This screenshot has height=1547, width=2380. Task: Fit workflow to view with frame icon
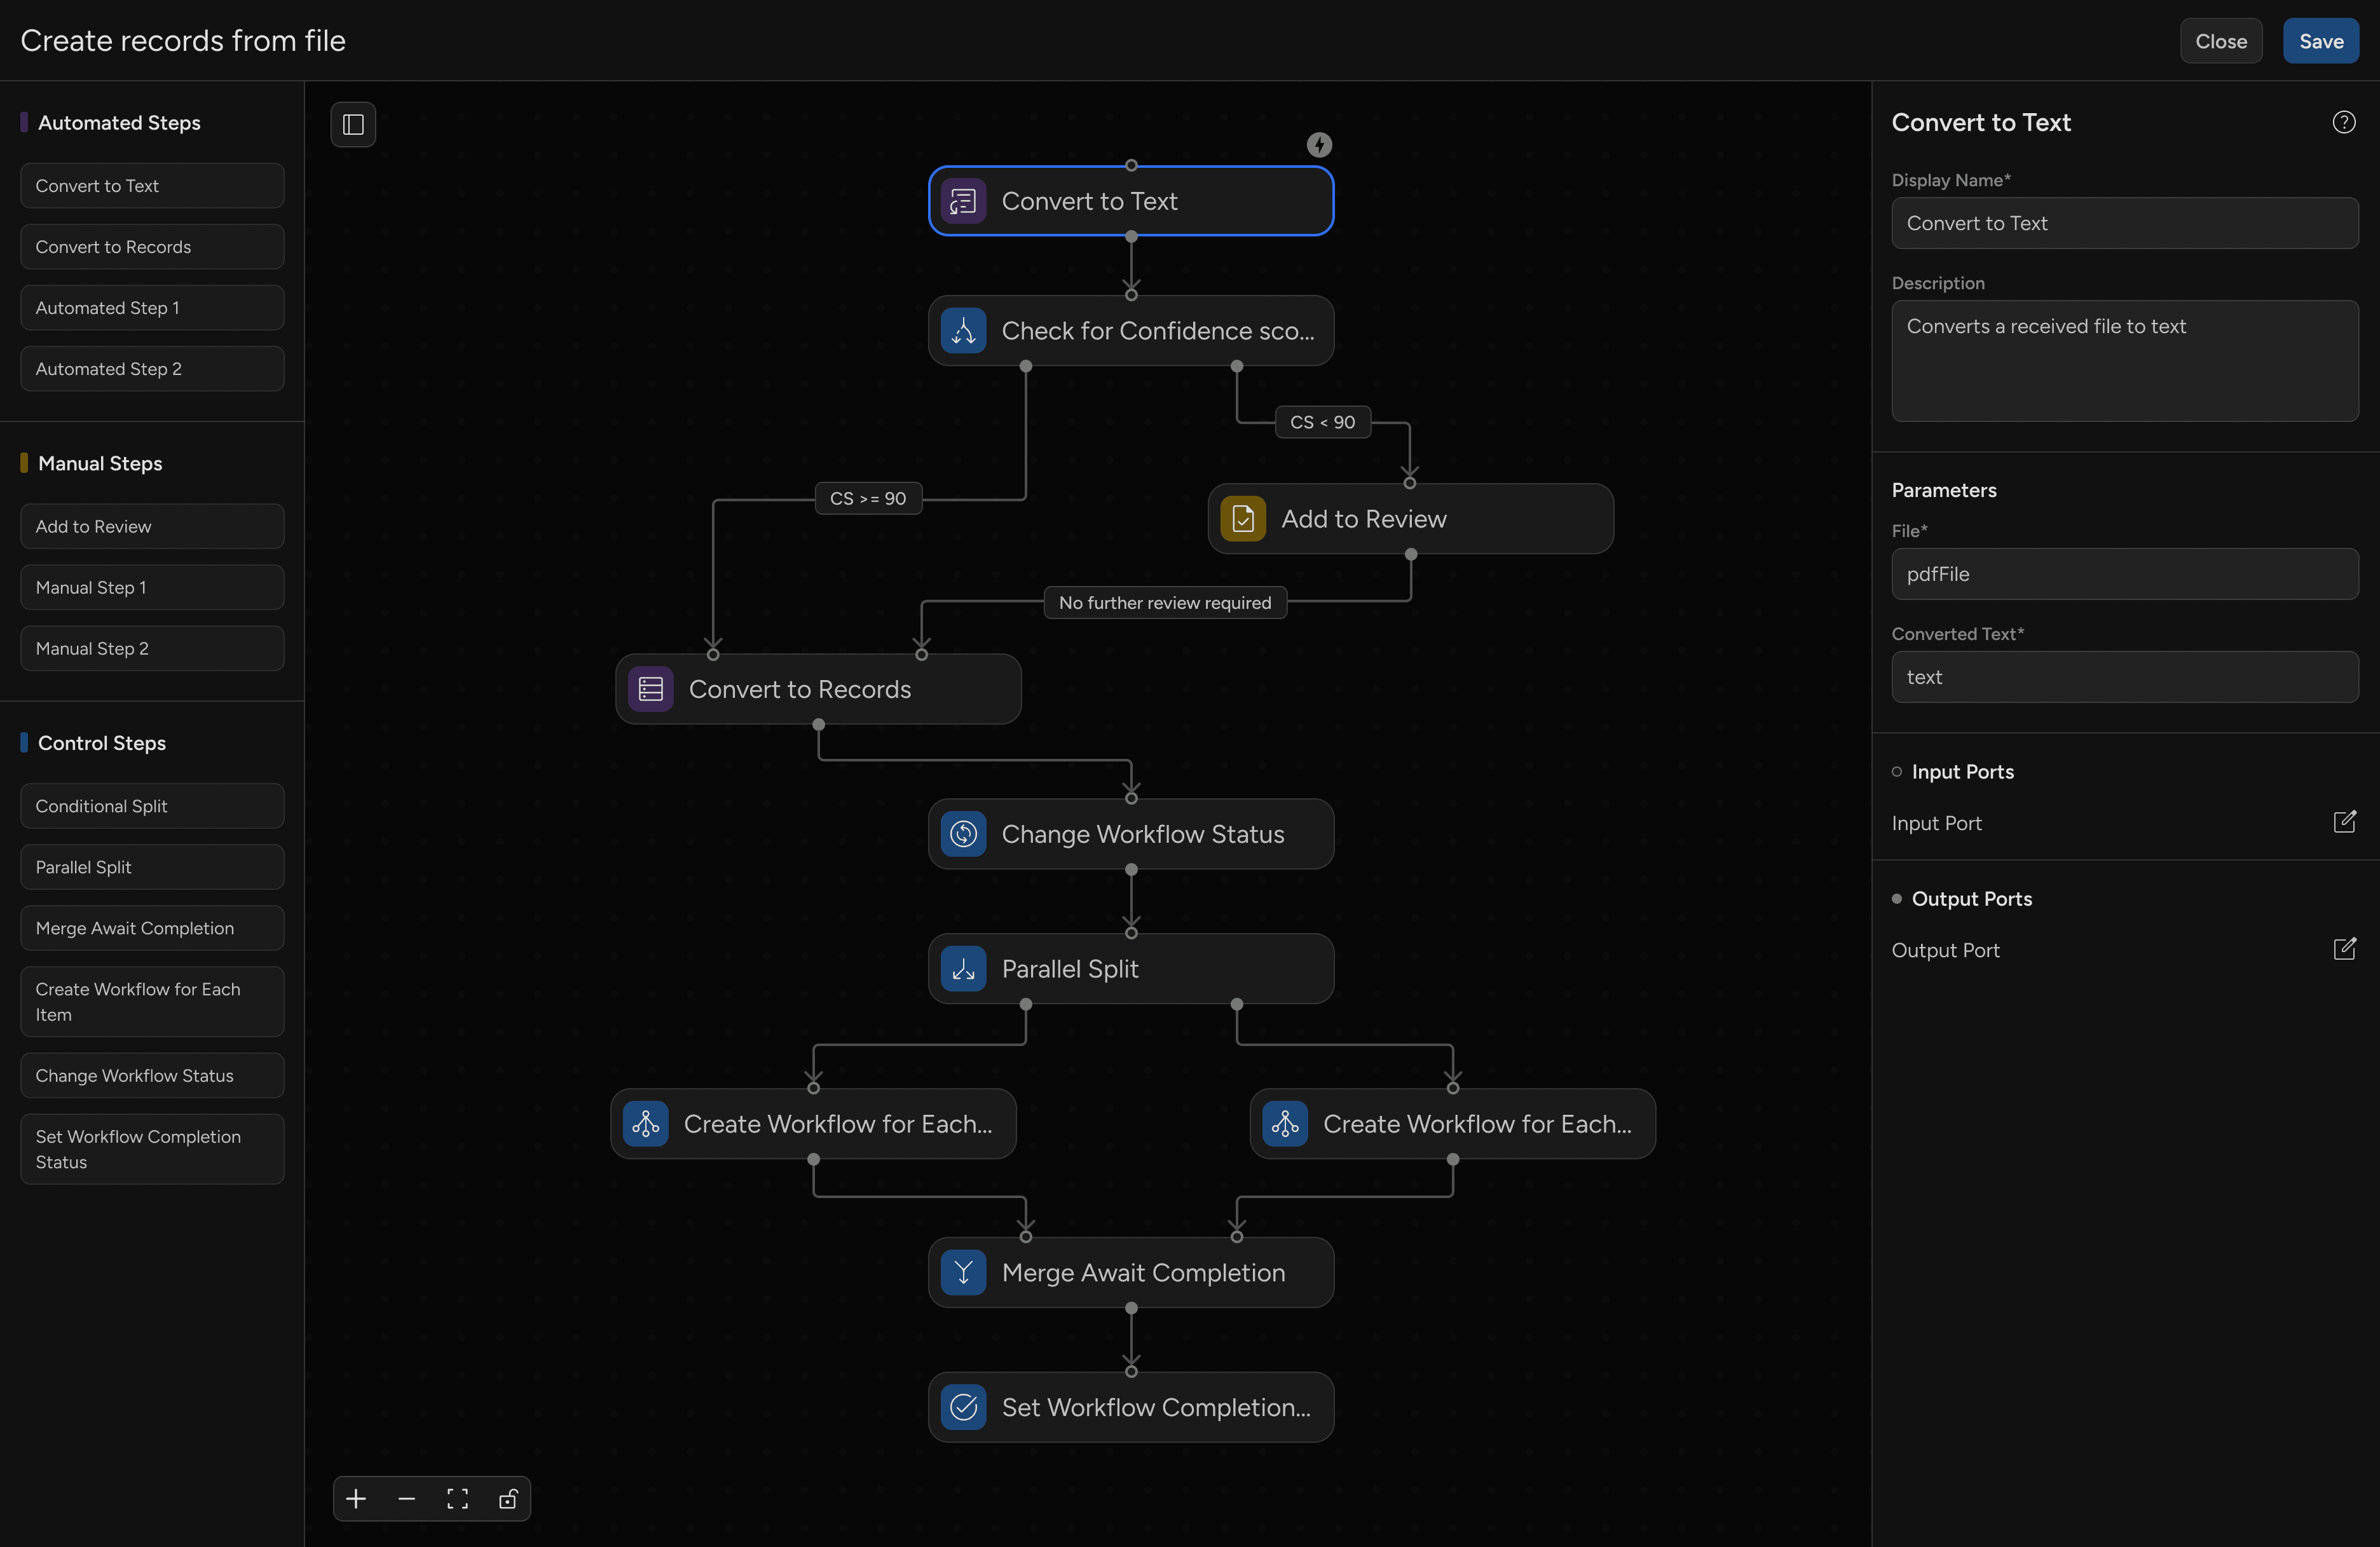point(457,1498)
